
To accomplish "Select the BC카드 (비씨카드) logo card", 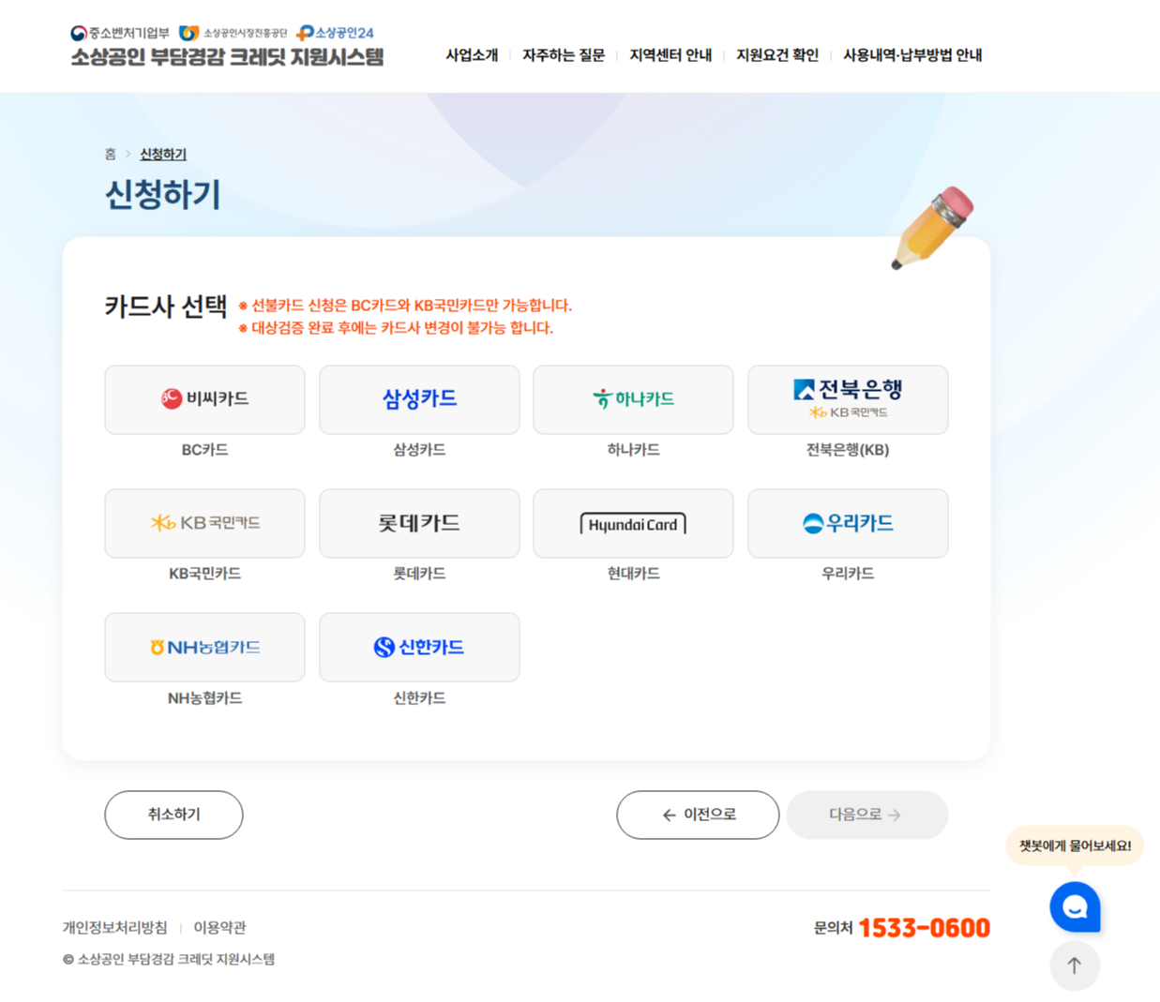I will (x=204, y=400).
